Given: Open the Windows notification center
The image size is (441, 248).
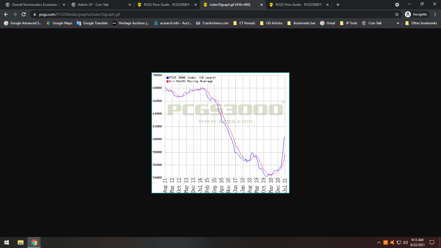Looking at the screenshot, I should click(432, 242).
